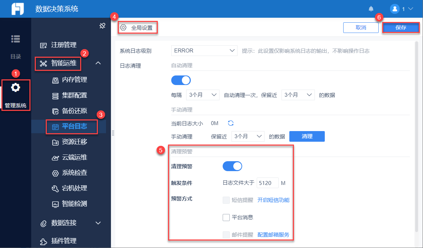Click the 智能检测 monitor icon

point(55,204)
